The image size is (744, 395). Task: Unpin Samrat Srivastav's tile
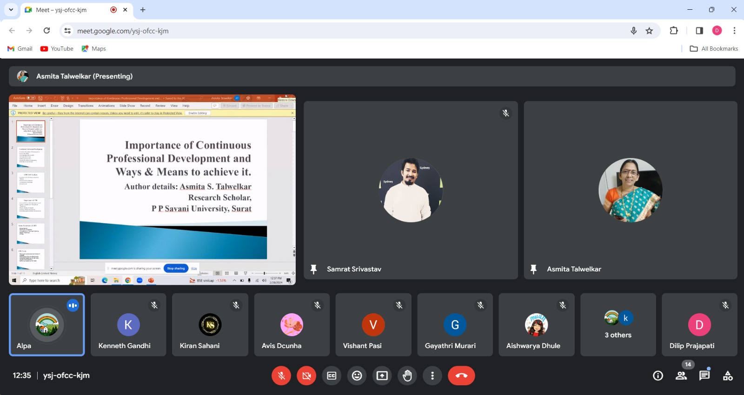(314, 269)
